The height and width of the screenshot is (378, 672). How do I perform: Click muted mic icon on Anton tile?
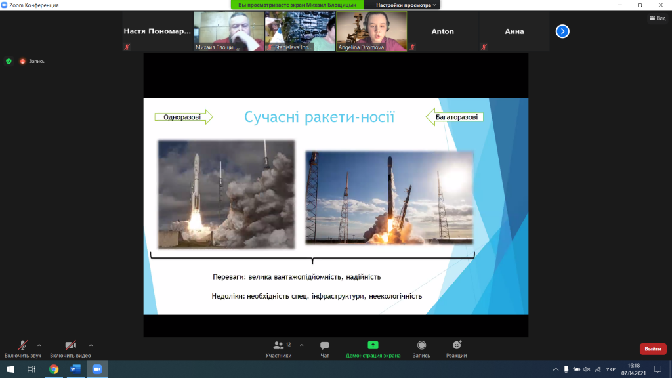[x=412, y=47]
